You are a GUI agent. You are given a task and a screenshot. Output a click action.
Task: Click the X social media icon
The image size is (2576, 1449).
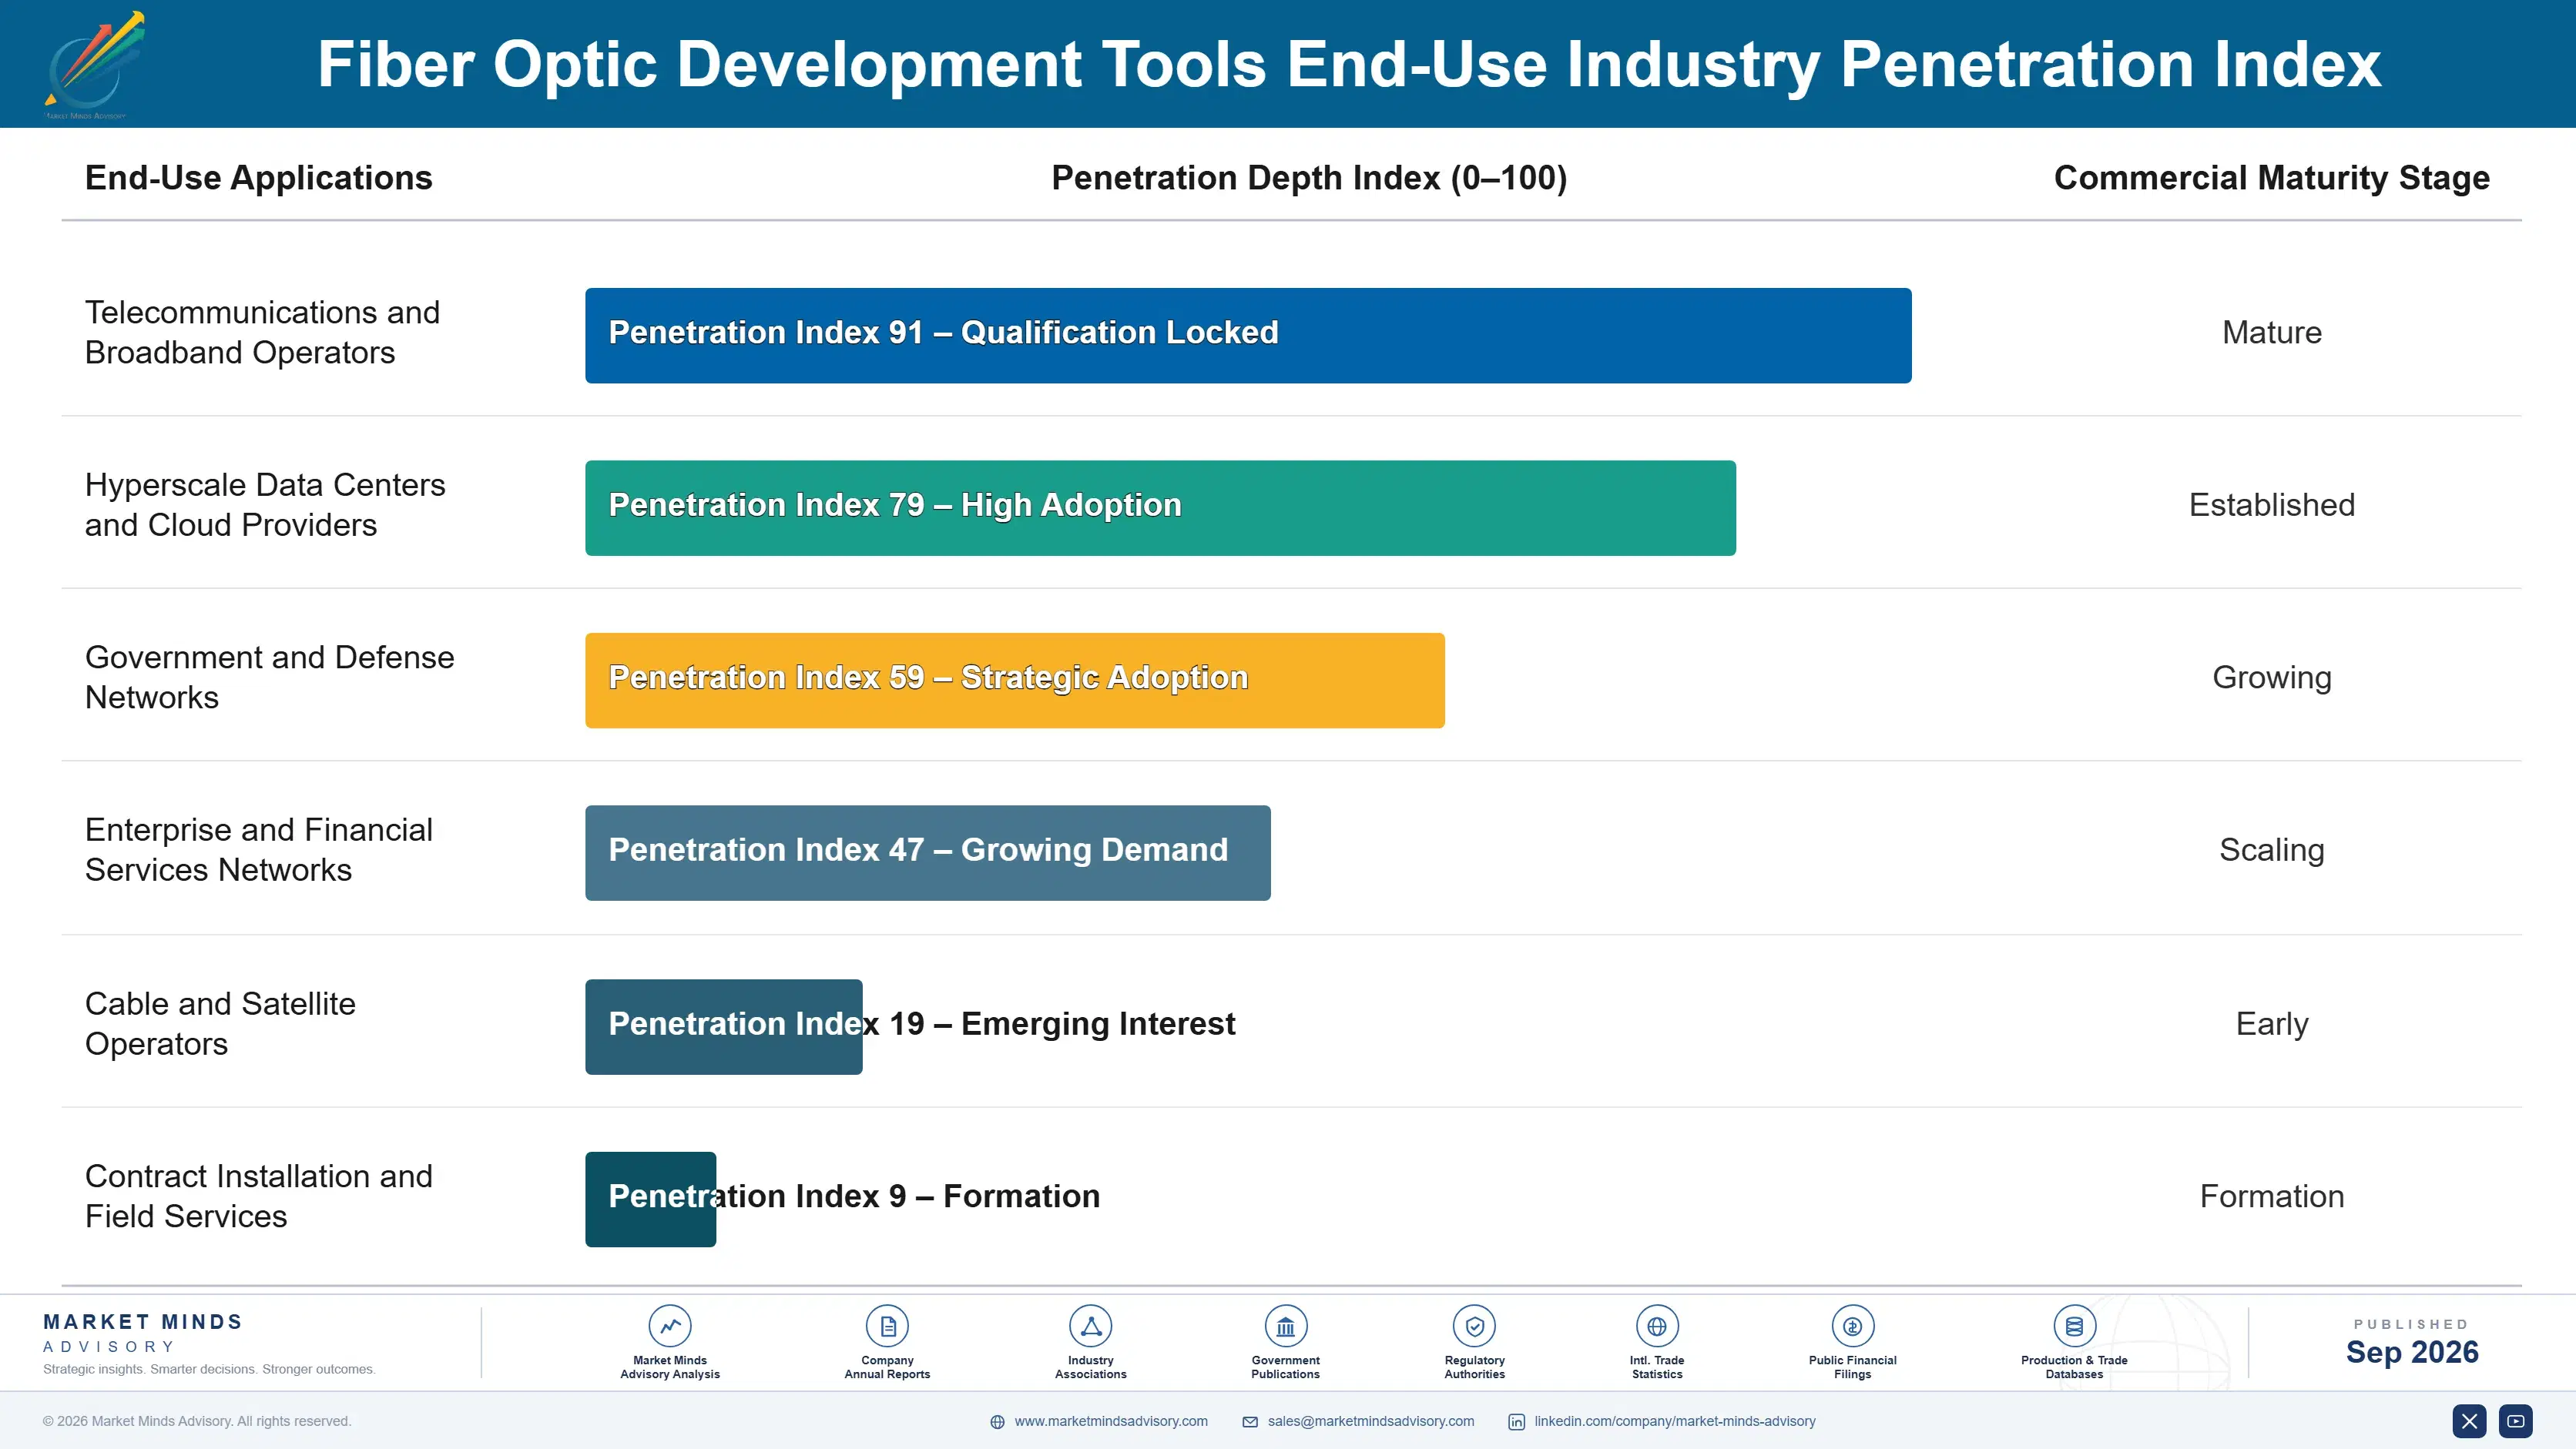pos(2469,1421)
